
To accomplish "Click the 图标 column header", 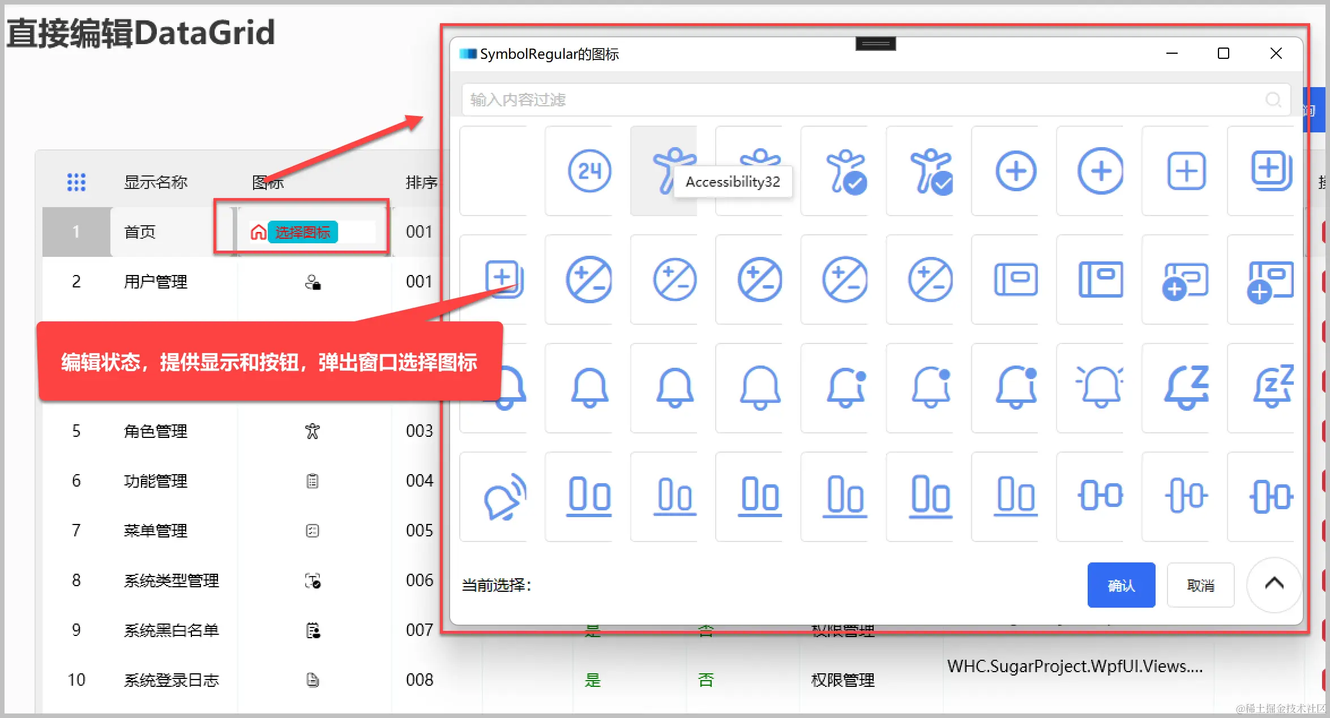I will 268,182.
